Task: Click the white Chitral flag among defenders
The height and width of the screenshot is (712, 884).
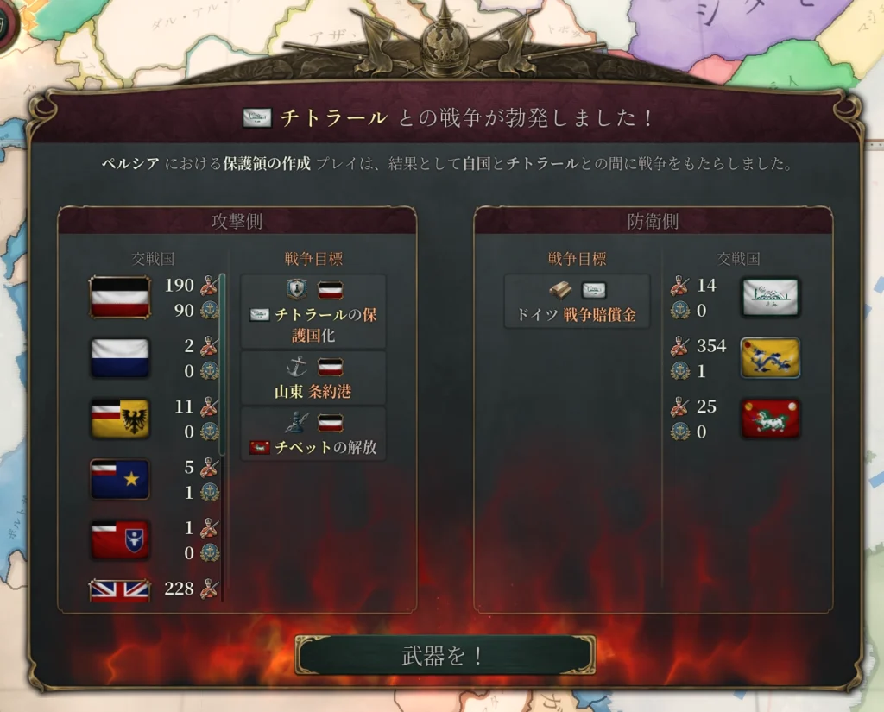Action: click(x=769, y=297)
